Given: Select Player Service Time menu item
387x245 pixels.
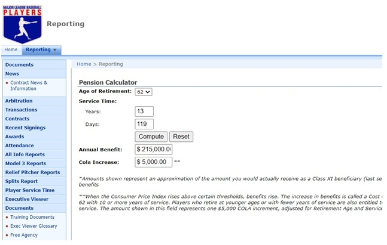Looking at the screenshot, I should click(x=30, y=190).
